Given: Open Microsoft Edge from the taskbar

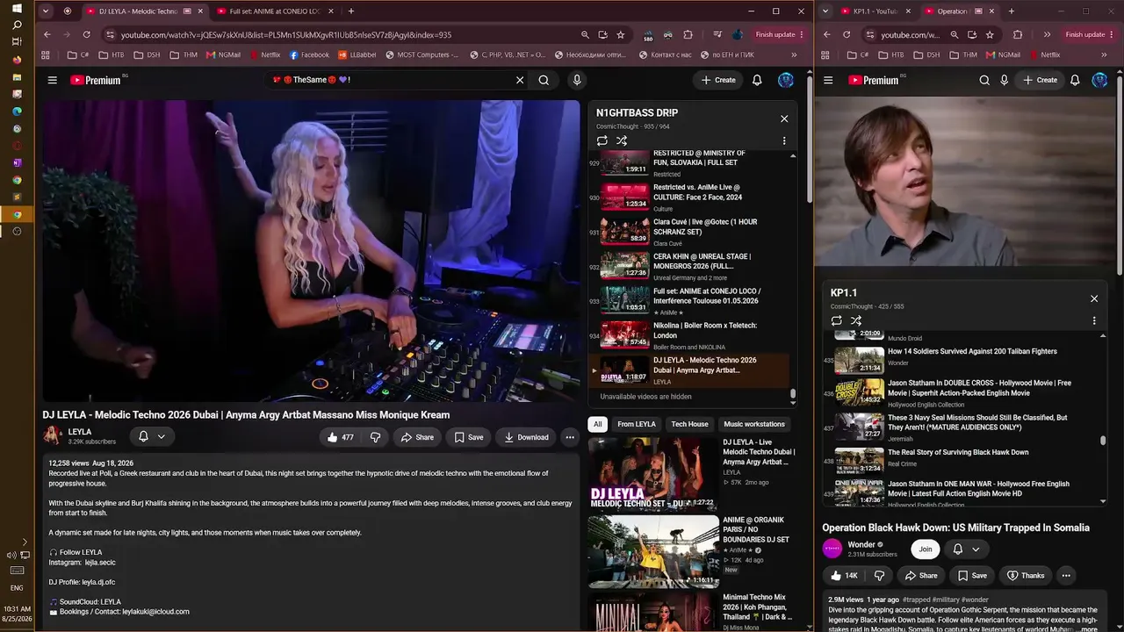Looking at the screenshot, I should (17, 111).
